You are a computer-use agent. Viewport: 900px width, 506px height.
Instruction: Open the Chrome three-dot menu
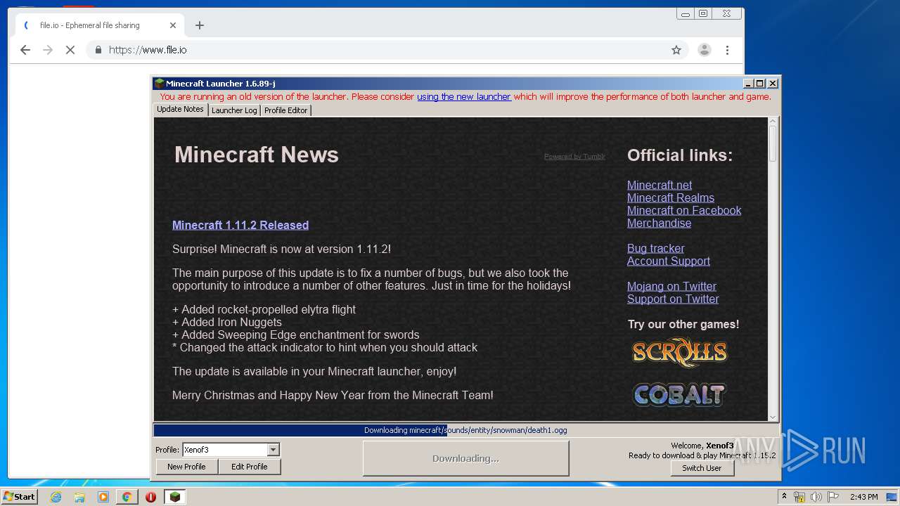(x=727, y=50)
